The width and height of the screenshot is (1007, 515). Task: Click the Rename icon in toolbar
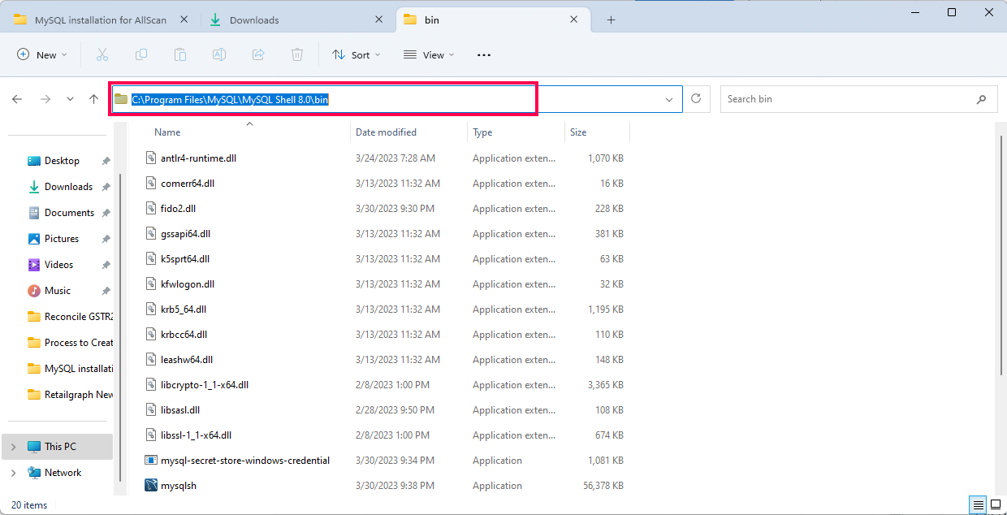click(219, 54)
